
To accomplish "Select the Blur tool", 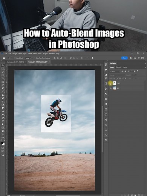I will [x=3, y=108].
